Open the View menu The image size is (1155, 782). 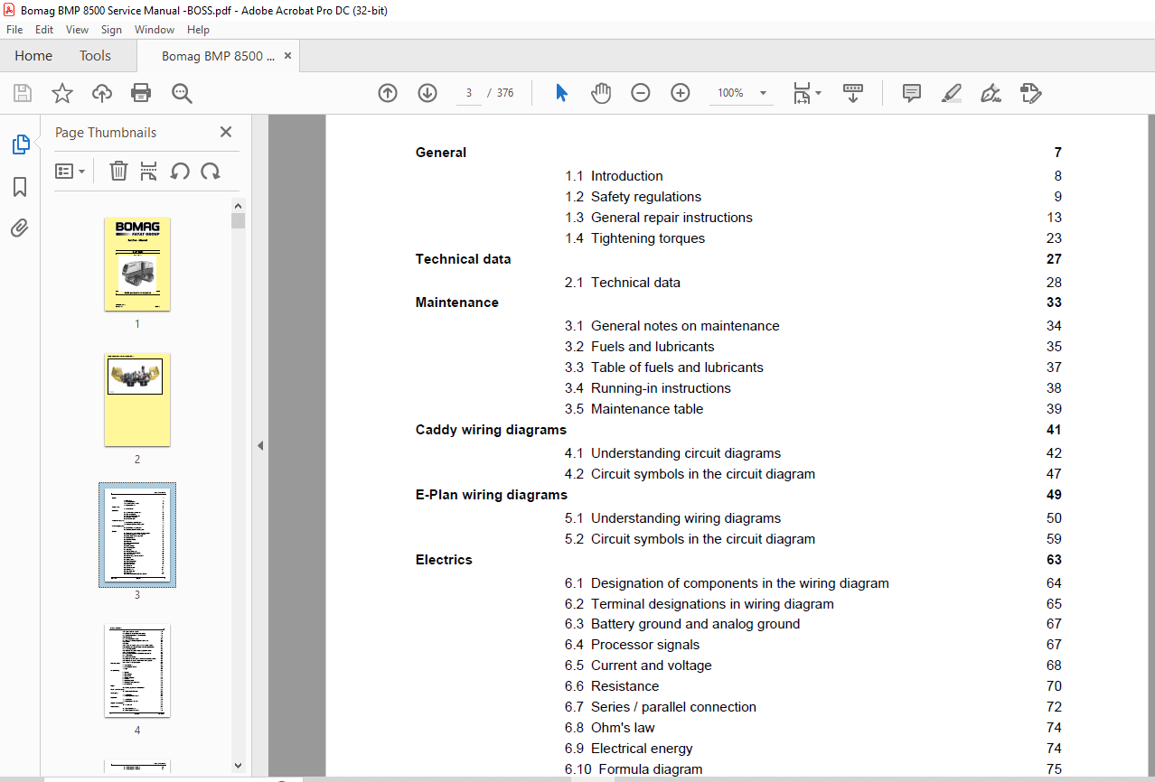pos(77,30)
